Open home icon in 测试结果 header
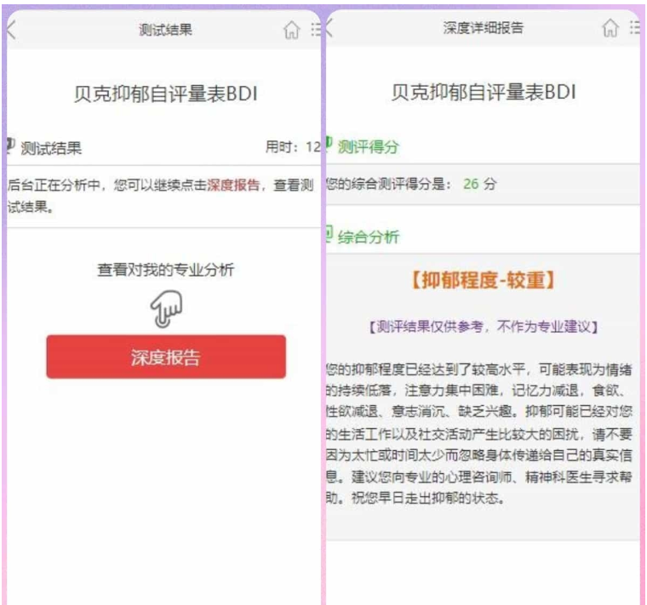 coord(291,30)
